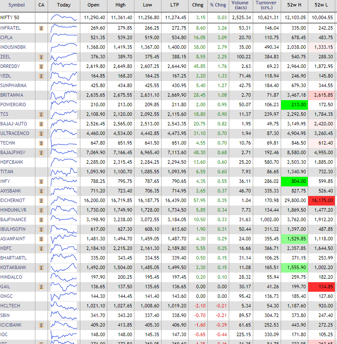This screenshot has width=337, height=344.
Task: Sort by the % Chng column header
Action: pyautogui.click(x=218, y=5)
